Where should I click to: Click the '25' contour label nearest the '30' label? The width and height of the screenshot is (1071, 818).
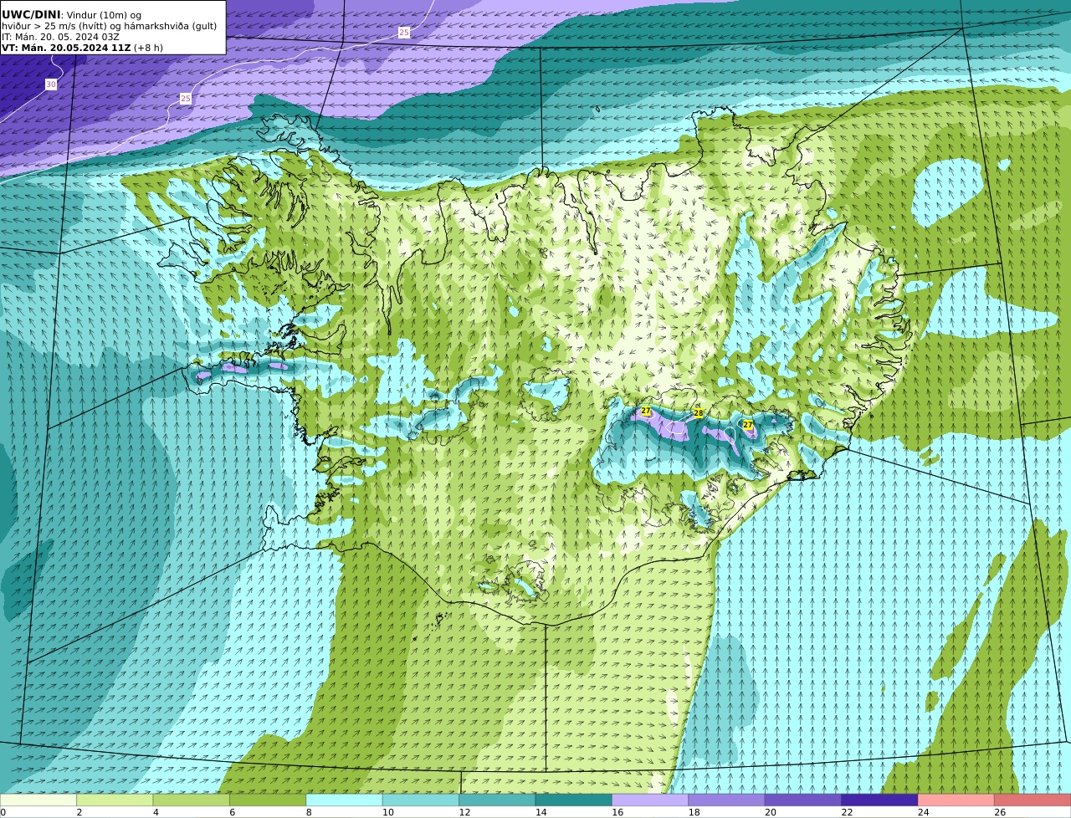186,99
